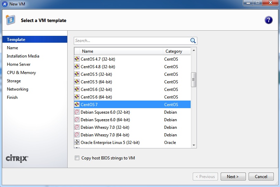Screen dimensions: 280x187
Task: Select the CentOS 7 template name
Action: [x=89, y=104]
